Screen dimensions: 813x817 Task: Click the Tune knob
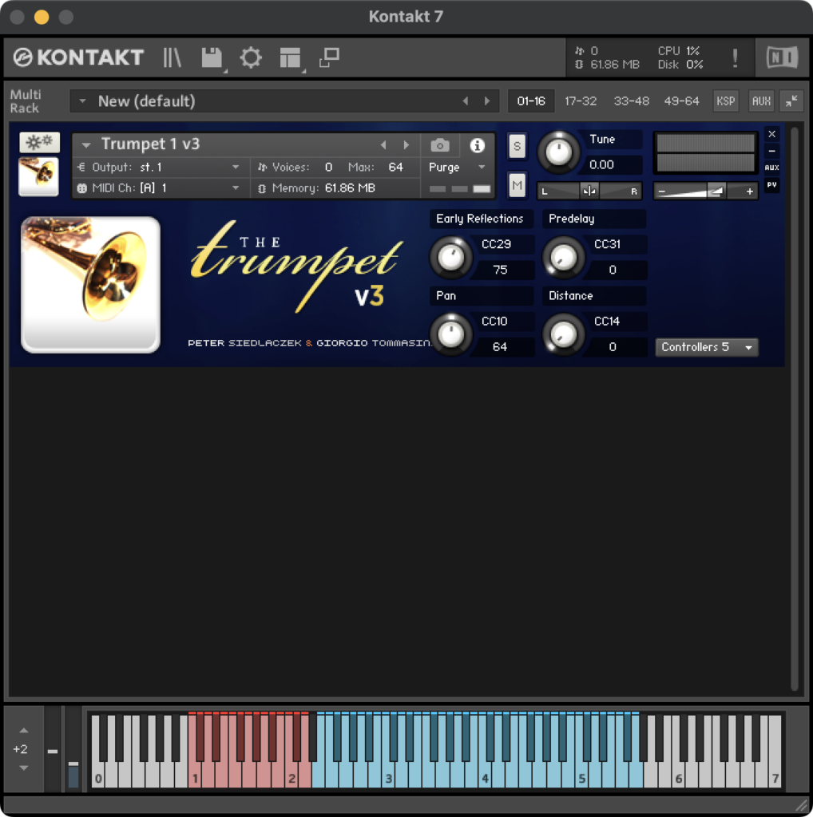coord(558,152)
